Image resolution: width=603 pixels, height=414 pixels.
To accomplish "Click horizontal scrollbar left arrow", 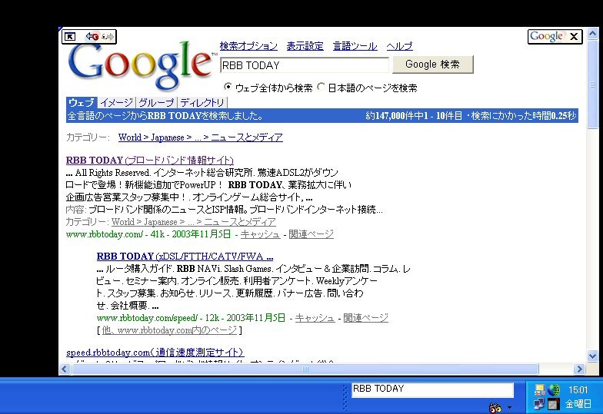I will tap(65, 369).
